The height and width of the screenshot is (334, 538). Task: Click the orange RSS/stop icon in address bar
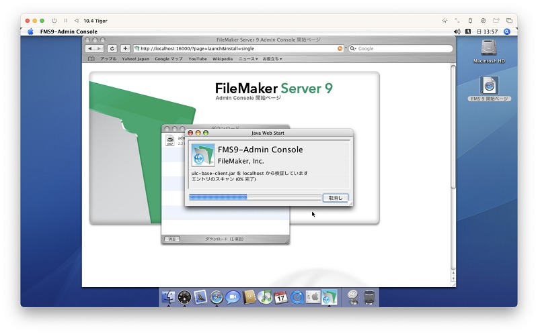point(340,48)
